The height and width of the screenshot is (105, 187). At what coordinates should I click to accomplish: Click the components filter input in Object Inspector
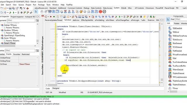point(21,20)
